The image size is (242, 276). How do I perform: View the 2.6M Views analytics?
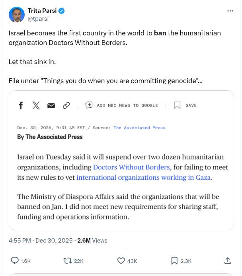(92, 240)
